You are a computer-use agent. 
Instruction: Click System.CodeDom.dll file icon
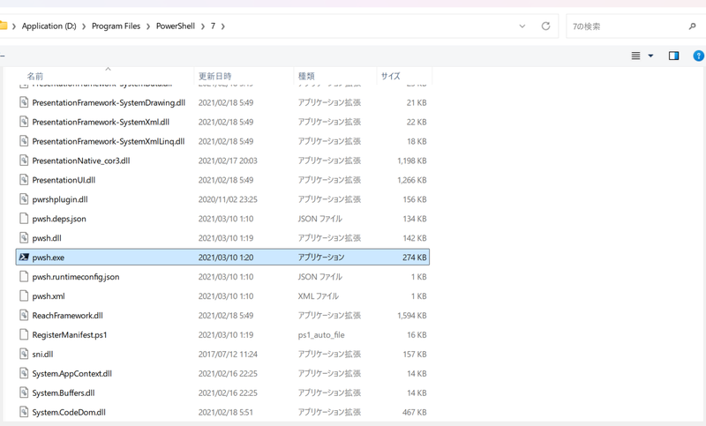[x=24, y=412]
